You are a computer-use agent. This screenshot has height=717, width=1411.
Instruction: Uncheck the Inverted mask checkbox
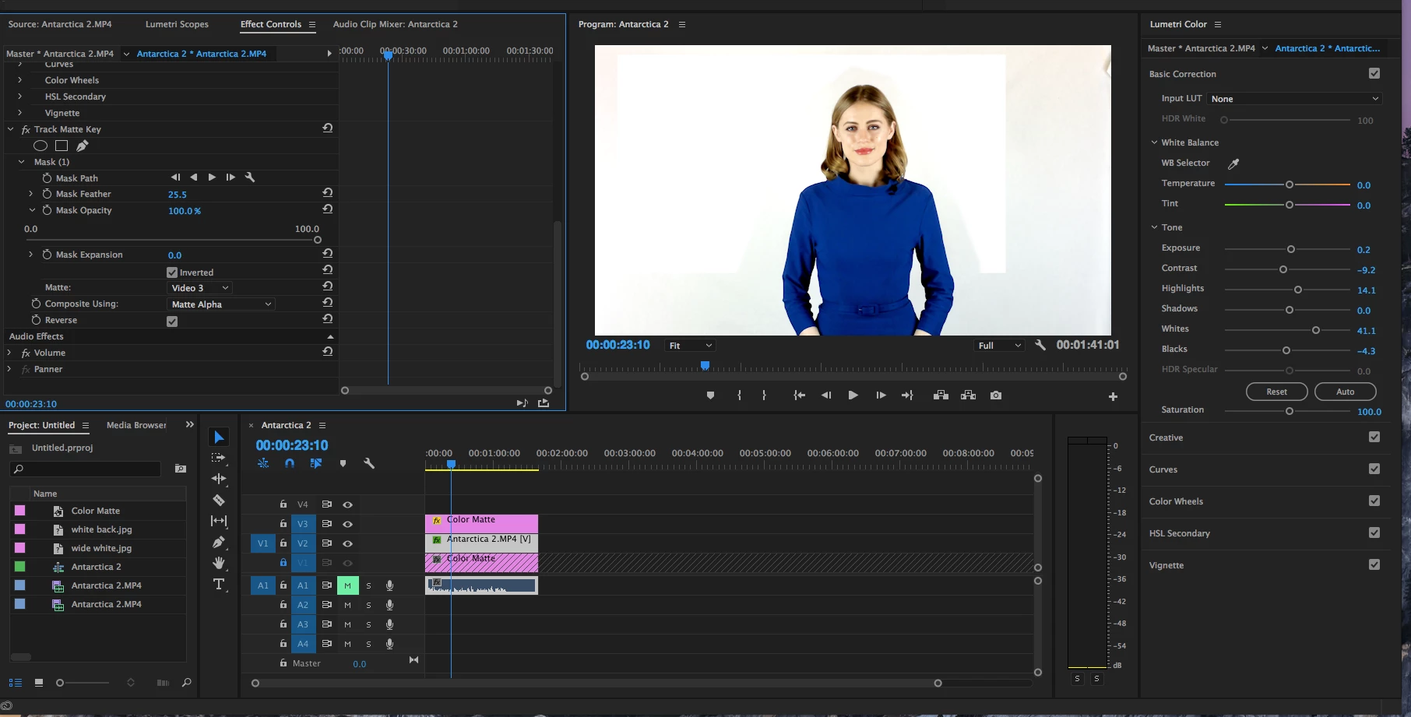(x=172, y=272)
